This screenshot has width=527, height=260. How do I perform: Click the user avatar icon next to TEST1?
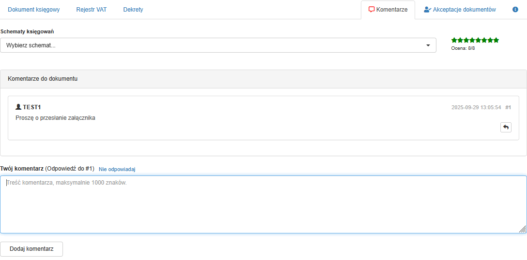click(18, 107)
